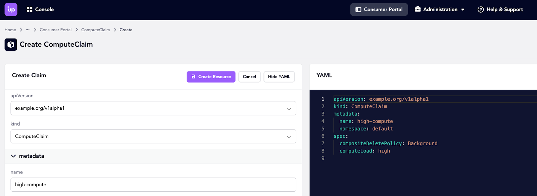Viewport: 537px width, 196px height.
Task: Click the save icon in Create Resource
Action: point(193,77)
